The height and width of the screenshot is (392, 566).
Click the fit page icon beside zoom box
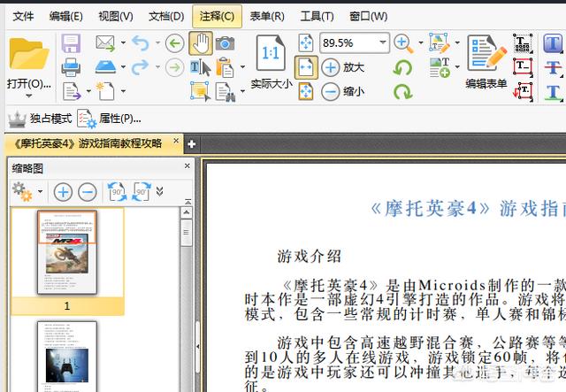point(306,43)
